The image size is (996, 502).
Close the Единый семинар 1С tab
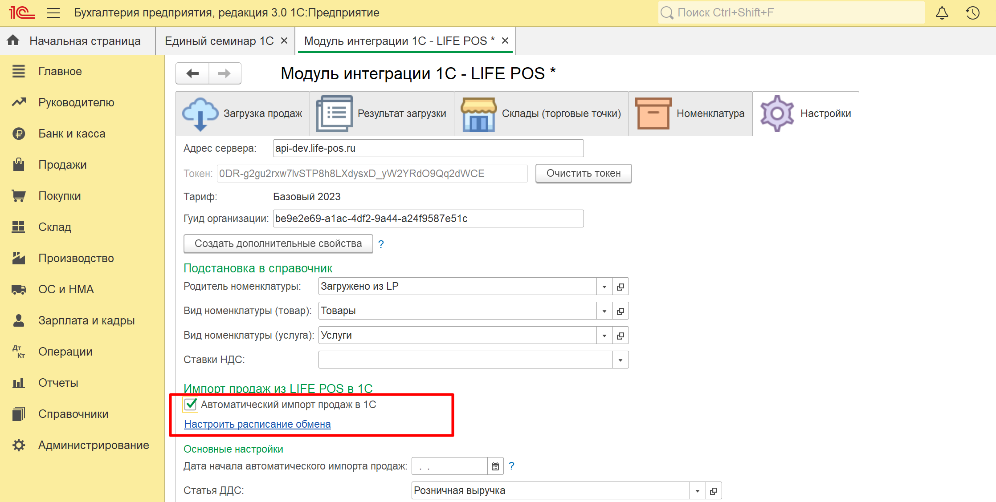(284, 40)
